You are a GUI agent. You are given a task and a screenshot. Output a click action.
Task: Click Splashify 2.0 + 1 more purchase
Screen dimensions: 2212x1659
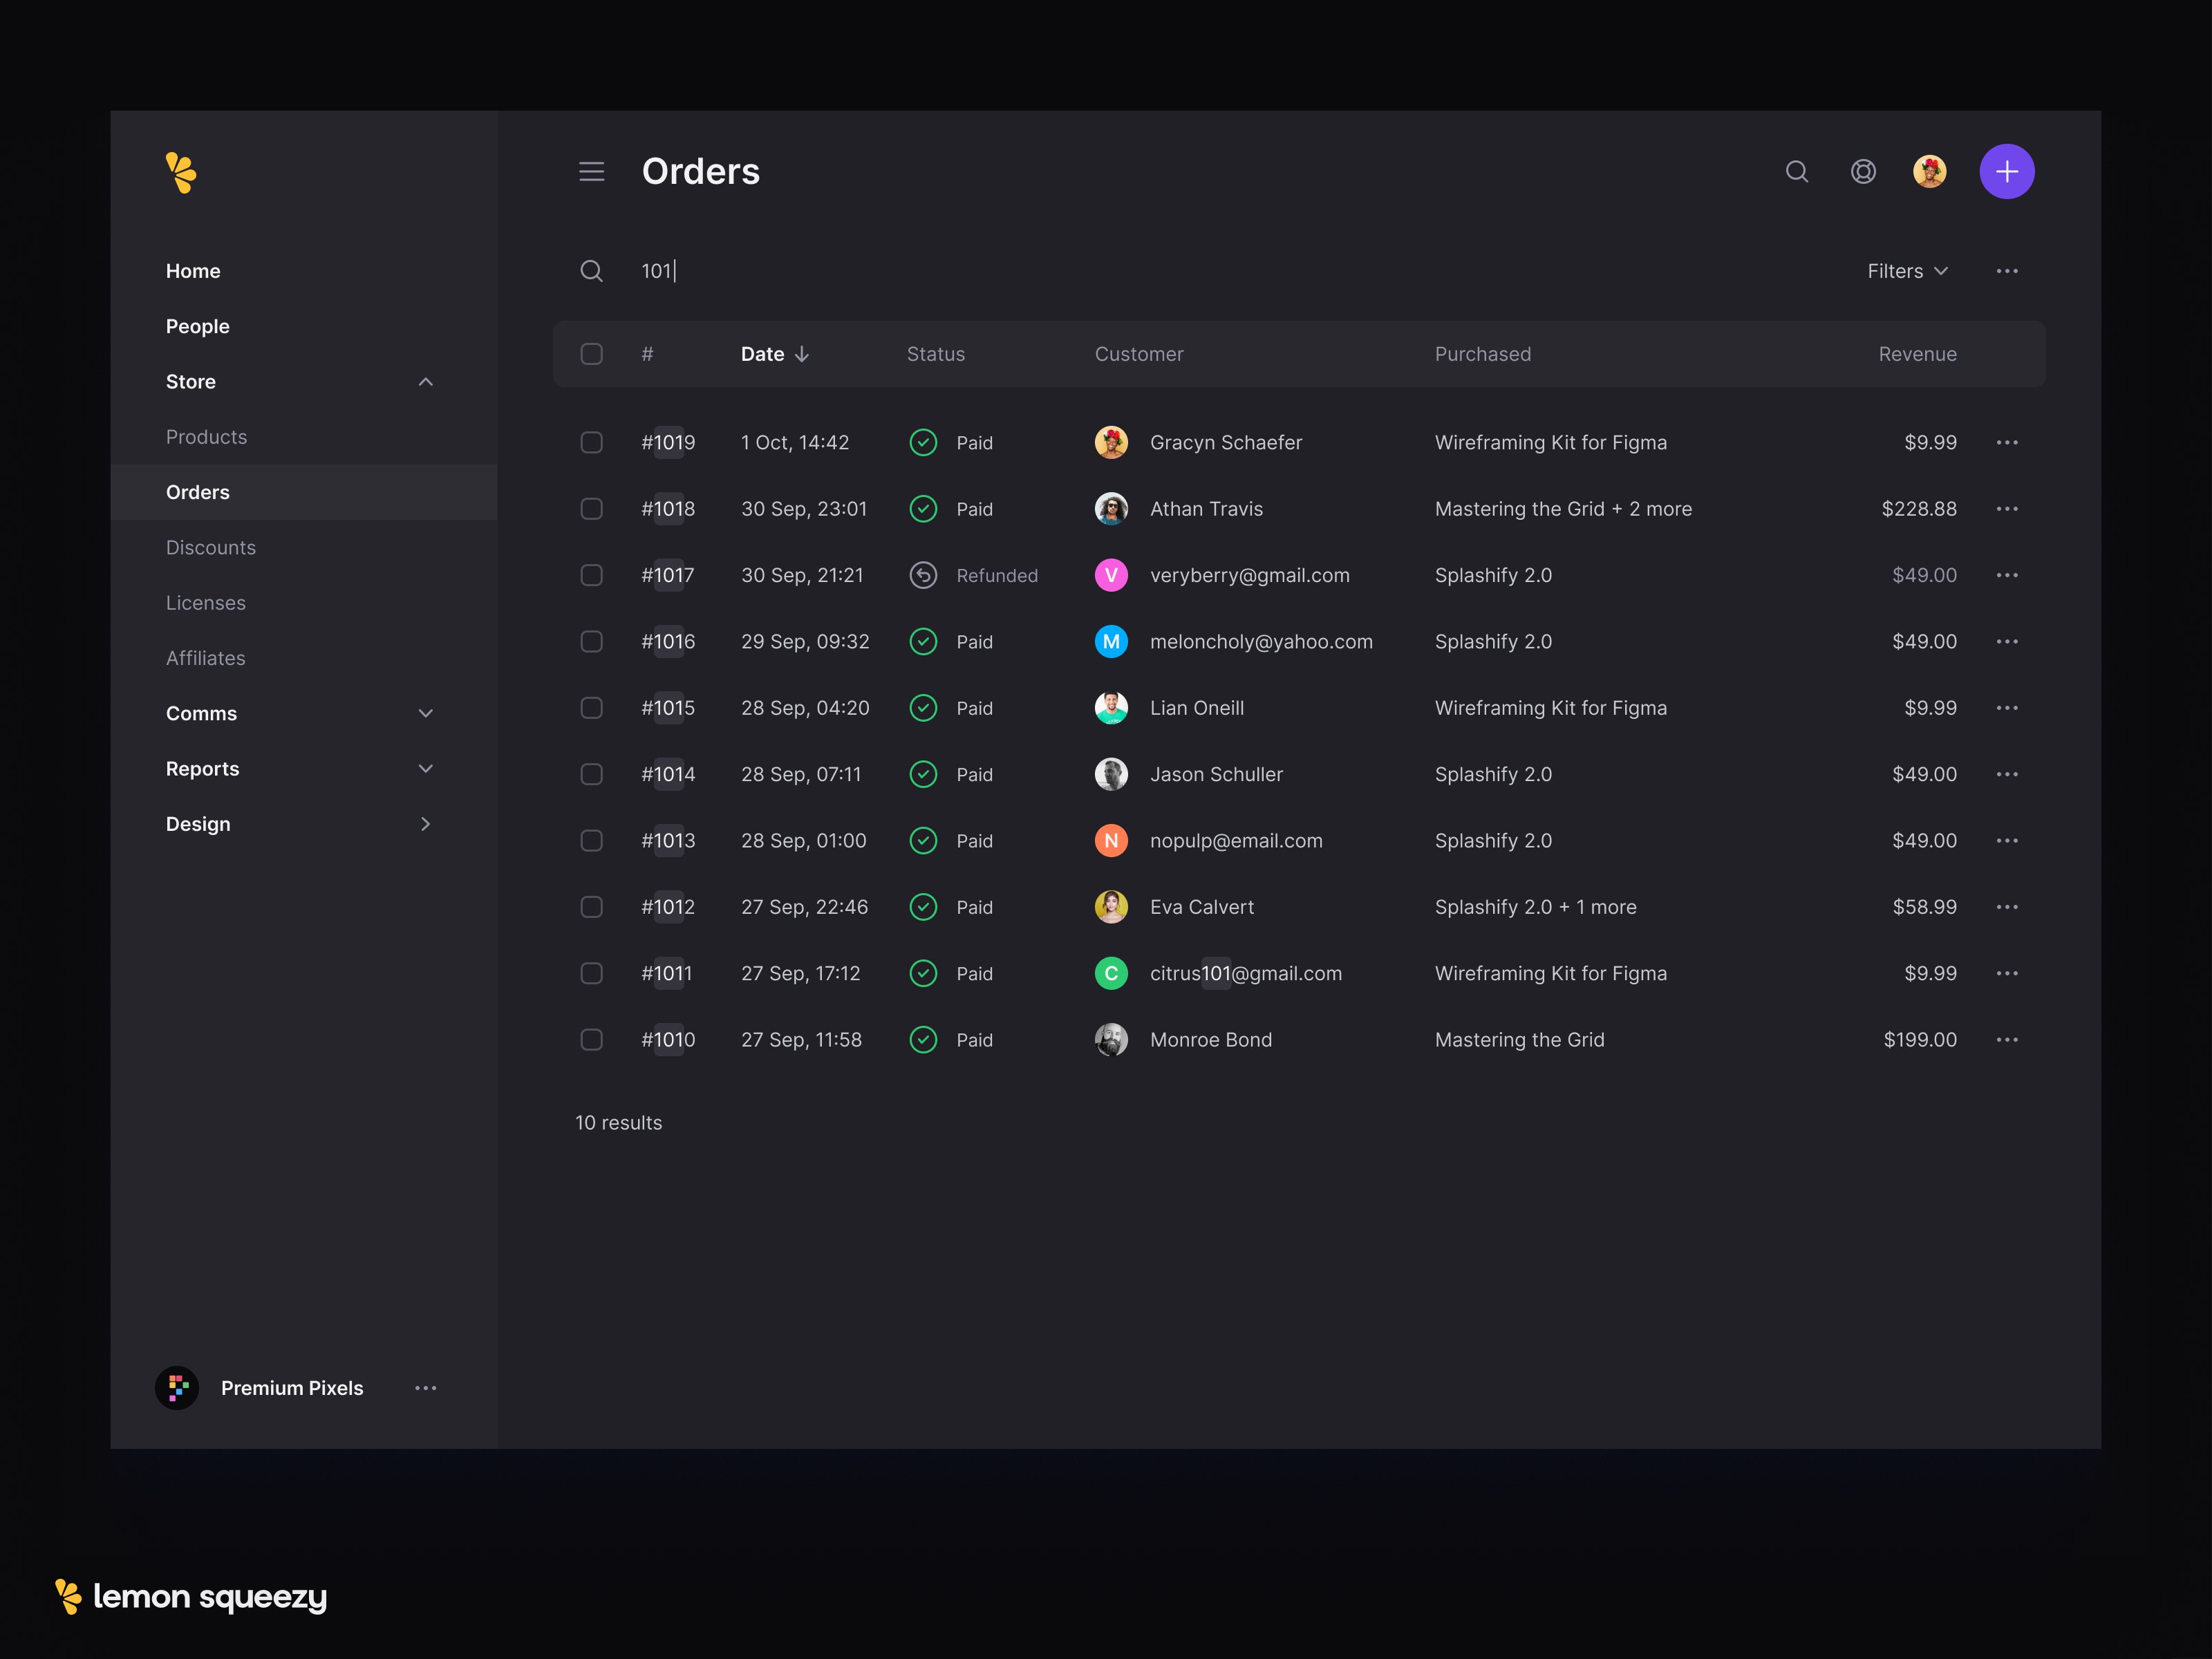pyautogui.click(x=1536, y=907)
